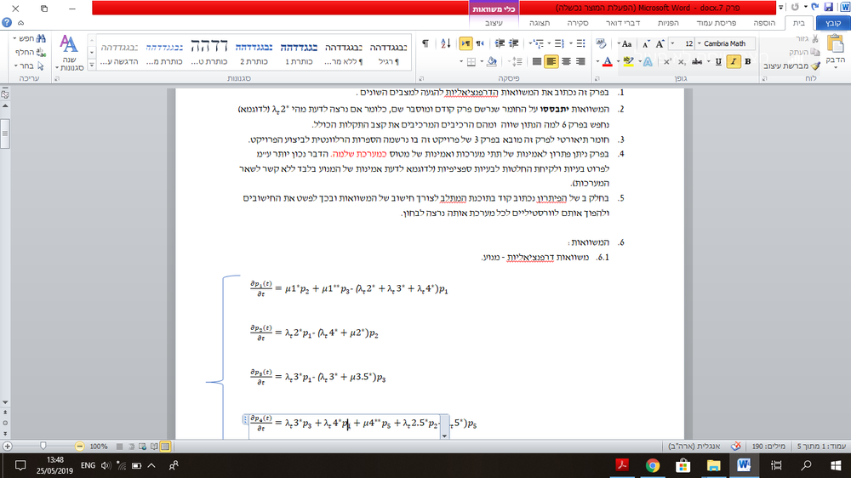Apply the No Spacing (ללא מר...) style
851x478 pixels.
coord(344,53)
